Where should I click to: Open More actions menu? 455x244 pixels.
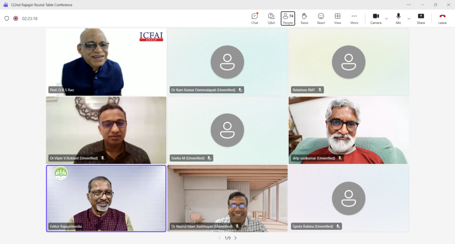click(x=354, y=18)
